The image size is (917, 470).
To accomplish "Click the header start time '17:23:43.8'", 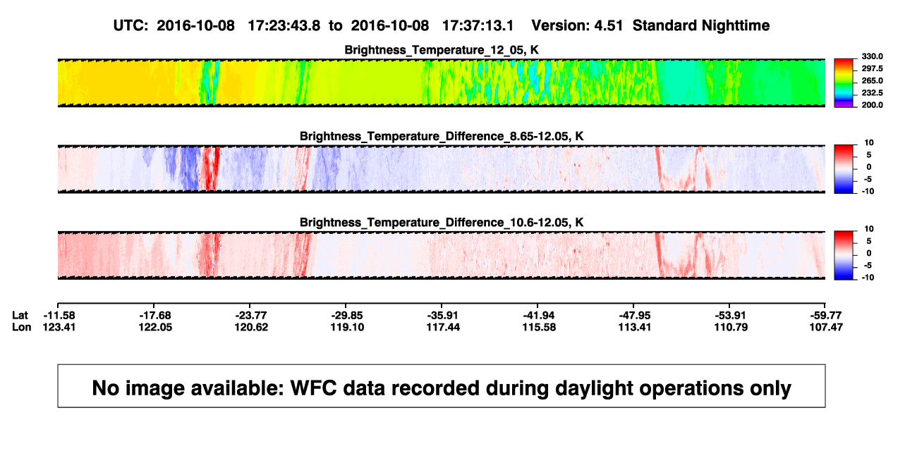I will click(x=284, y=25).
